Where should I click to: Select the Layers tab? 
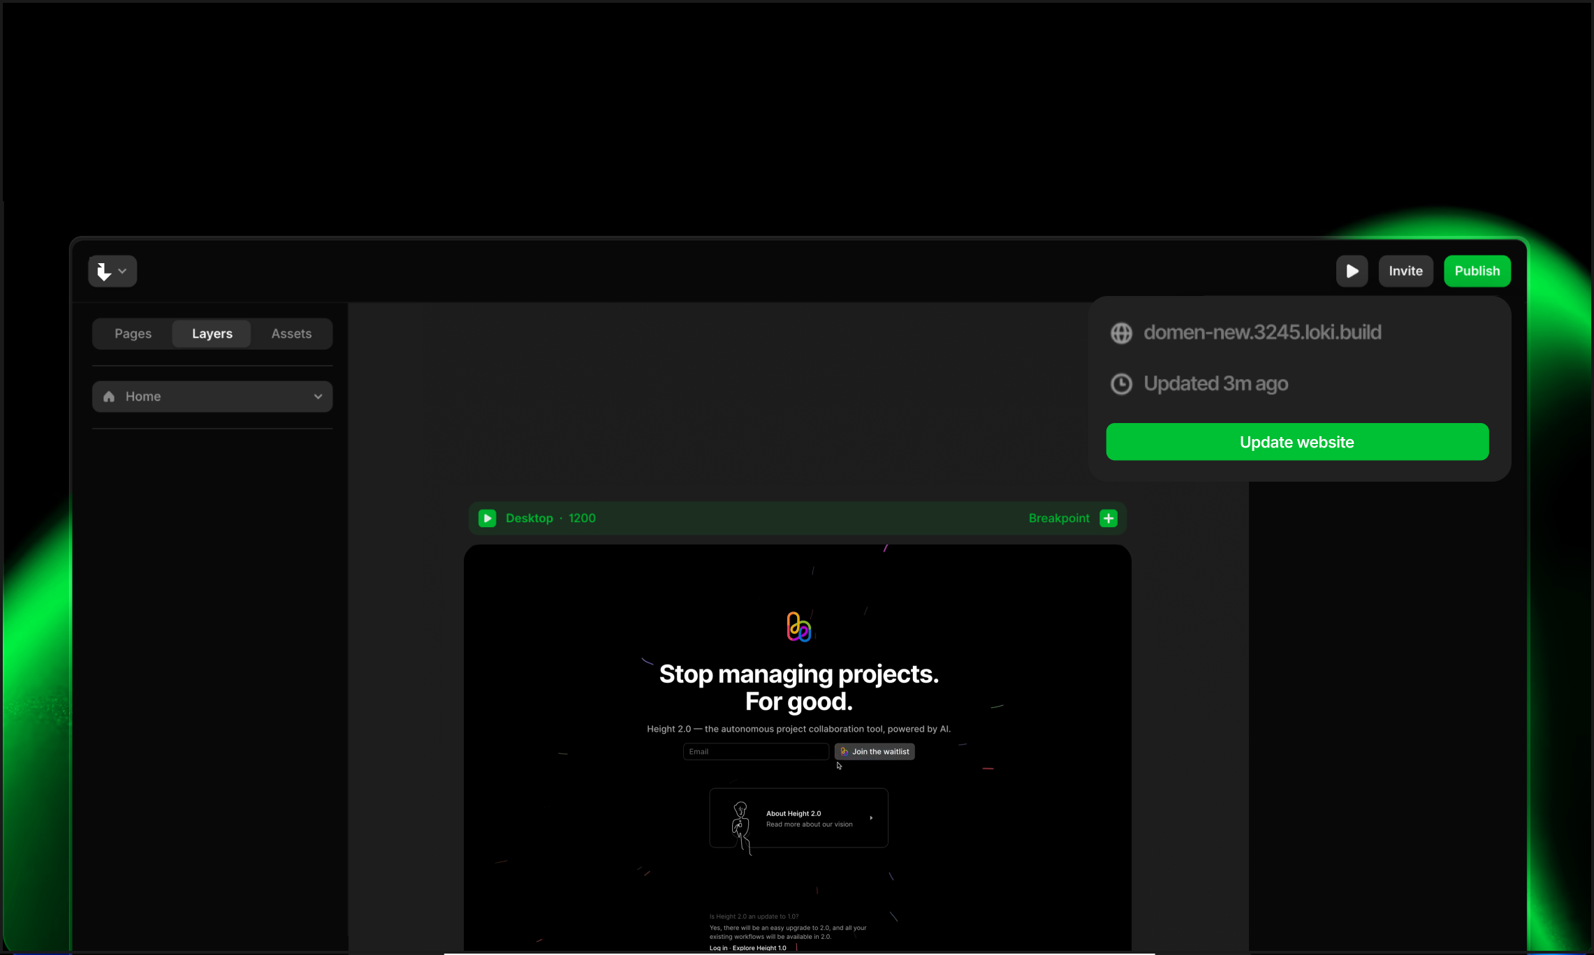tap(212, 334)
